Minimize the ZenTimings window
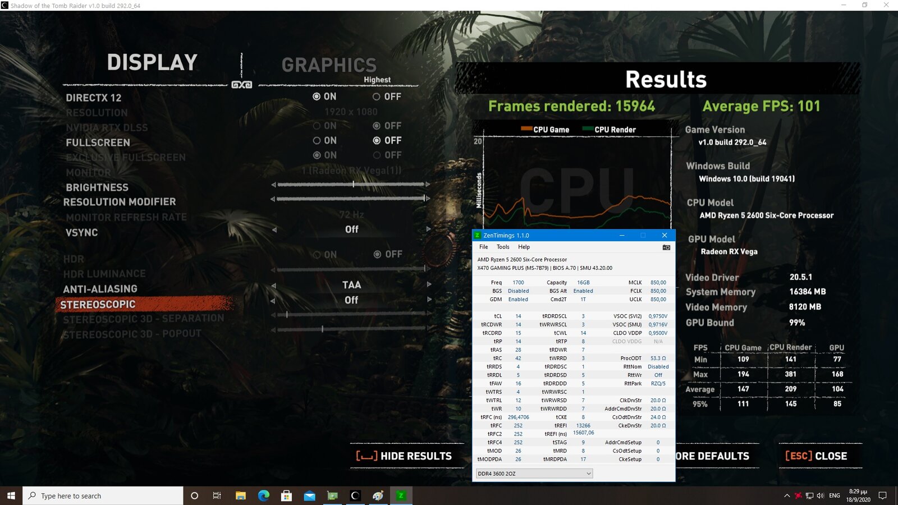The height and width of the screenshot is (505, 898). [622, 235]
